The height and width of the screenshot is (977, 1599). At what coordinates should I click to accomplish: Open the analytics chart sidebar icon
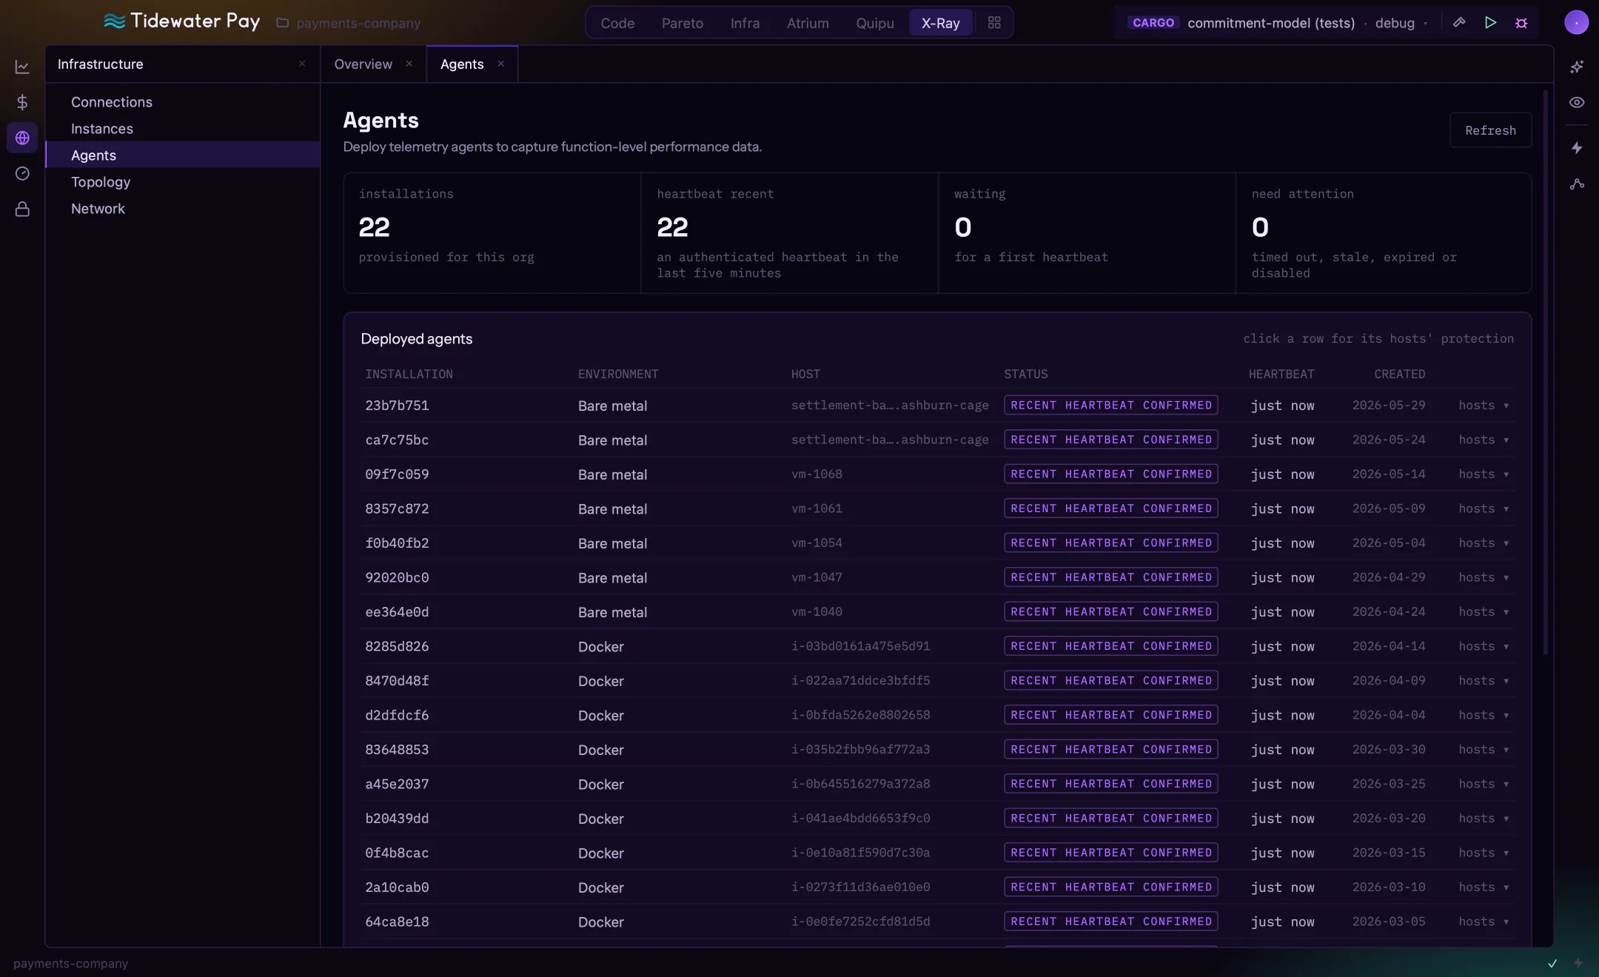point(22,67)
